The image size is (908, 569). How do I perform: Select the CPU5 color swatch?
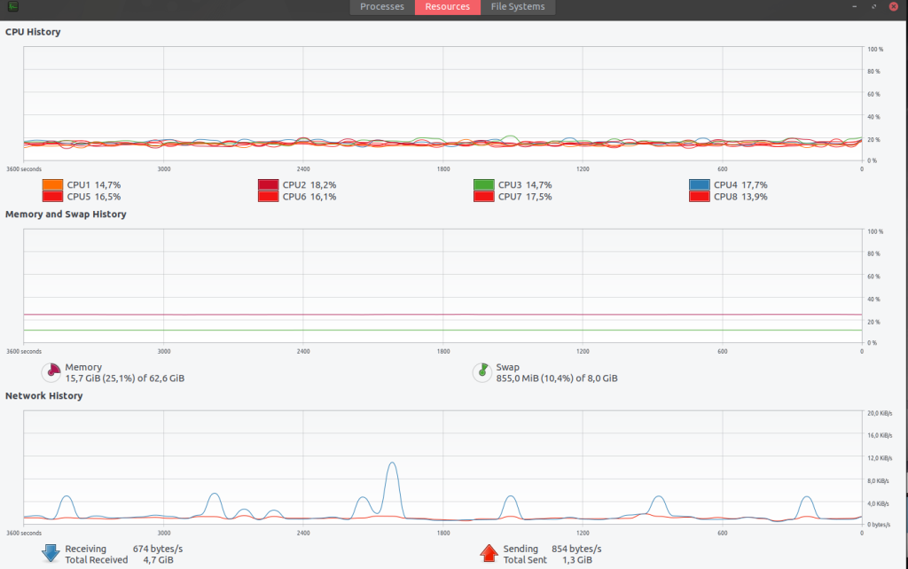click(52, 197)
